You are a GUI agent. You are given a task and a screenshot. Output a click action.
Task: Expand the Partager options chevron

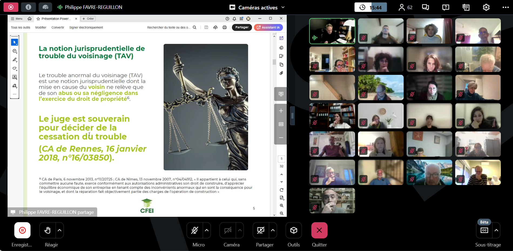click(x=273, y=230)
